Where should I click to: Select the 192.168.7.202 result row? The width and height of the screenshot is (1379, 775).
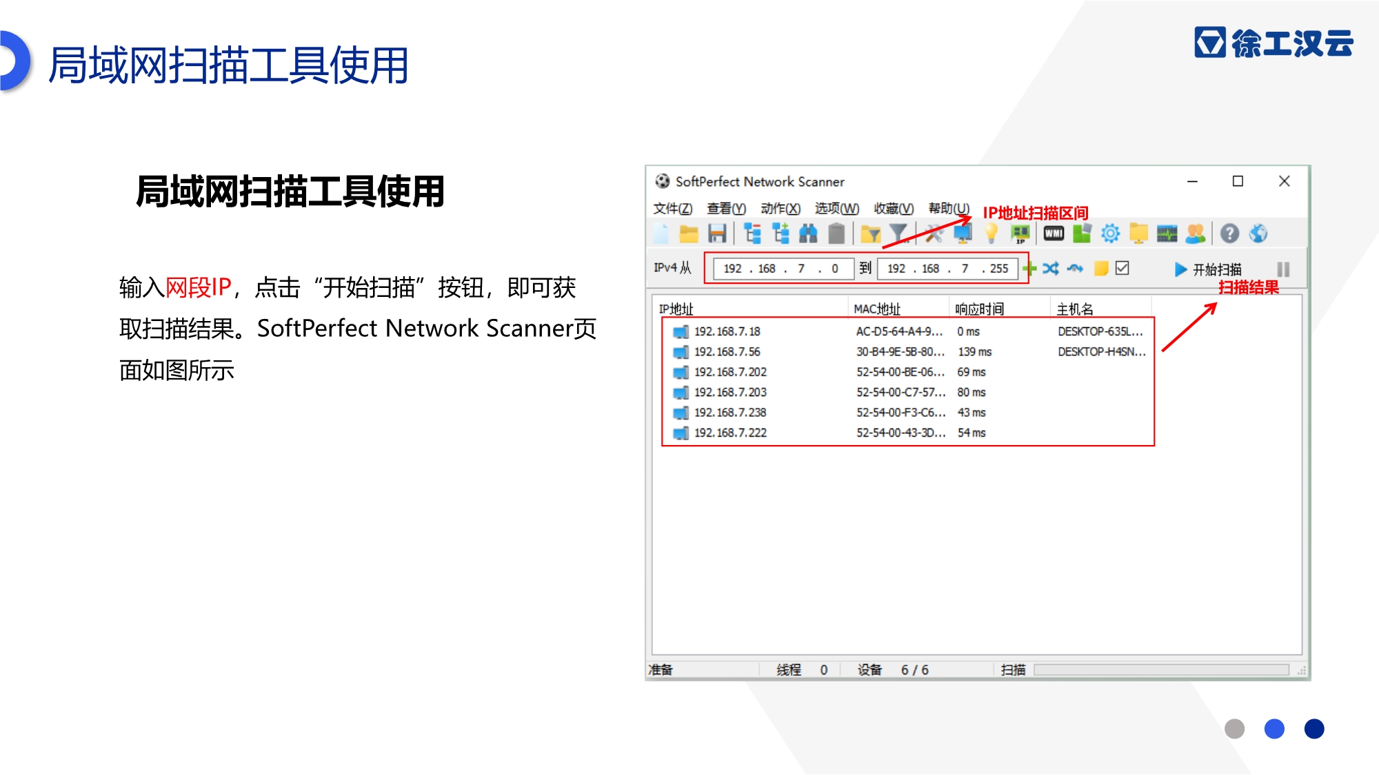pyautogui.click(x=730, y=372)
